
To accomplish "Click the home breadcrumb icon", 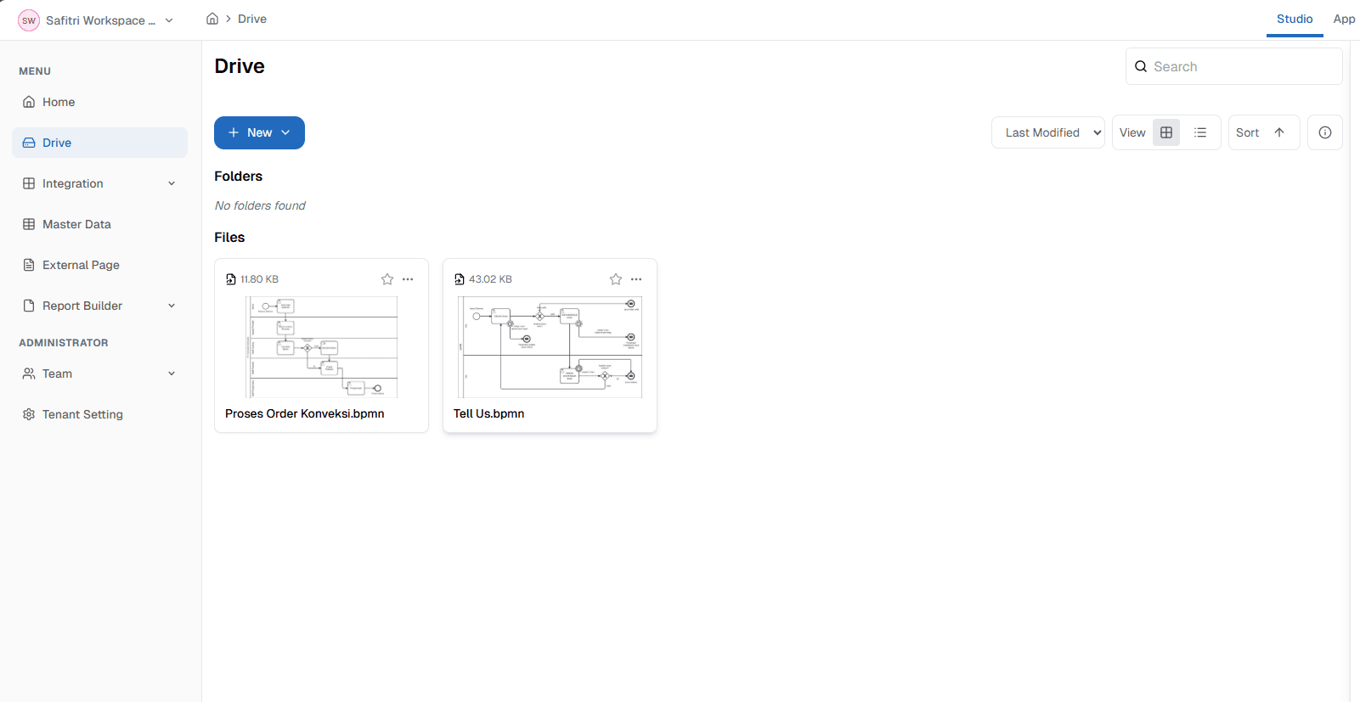I will coord(212,19).
